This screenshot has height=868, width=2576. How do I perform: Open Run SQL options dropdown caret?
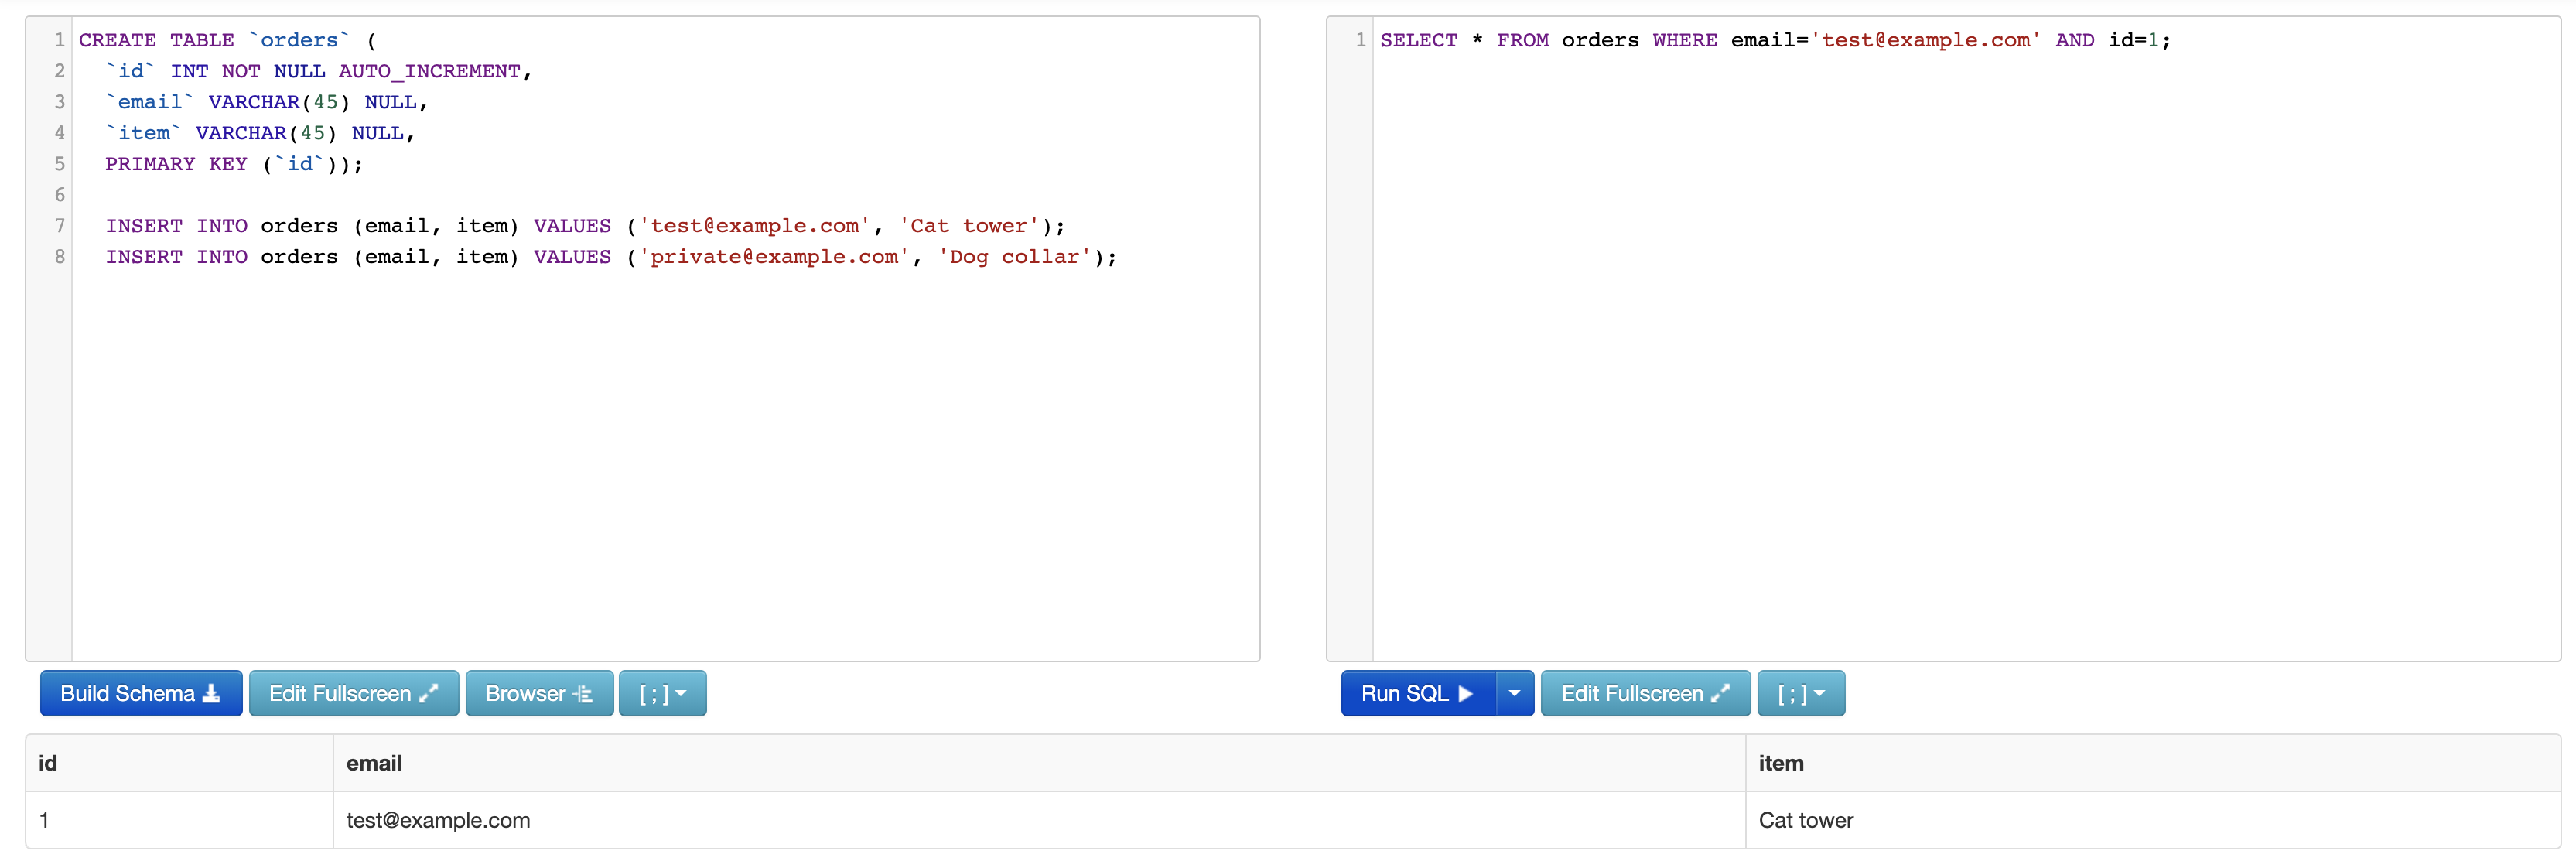(1514, 693)
